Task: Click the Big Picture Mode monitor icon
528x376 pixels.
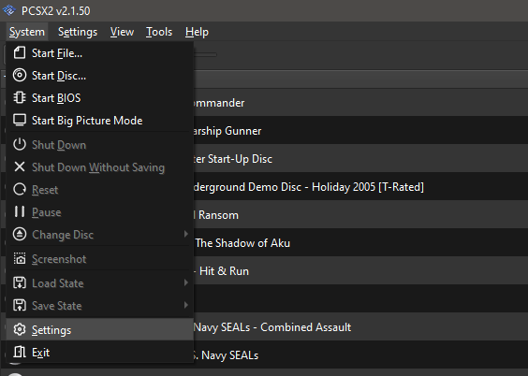Action: click(20, 120)
